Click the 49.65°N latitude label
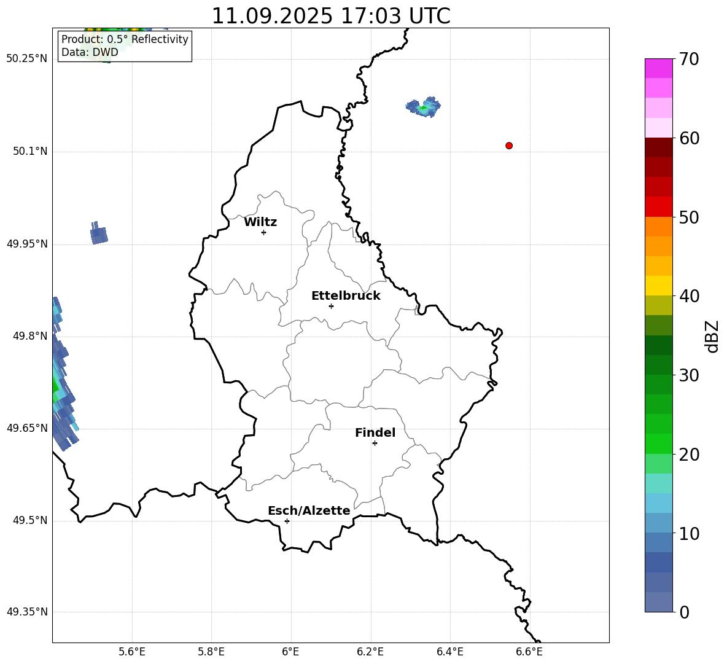727x664 pixels. click(x=27, y=428)
